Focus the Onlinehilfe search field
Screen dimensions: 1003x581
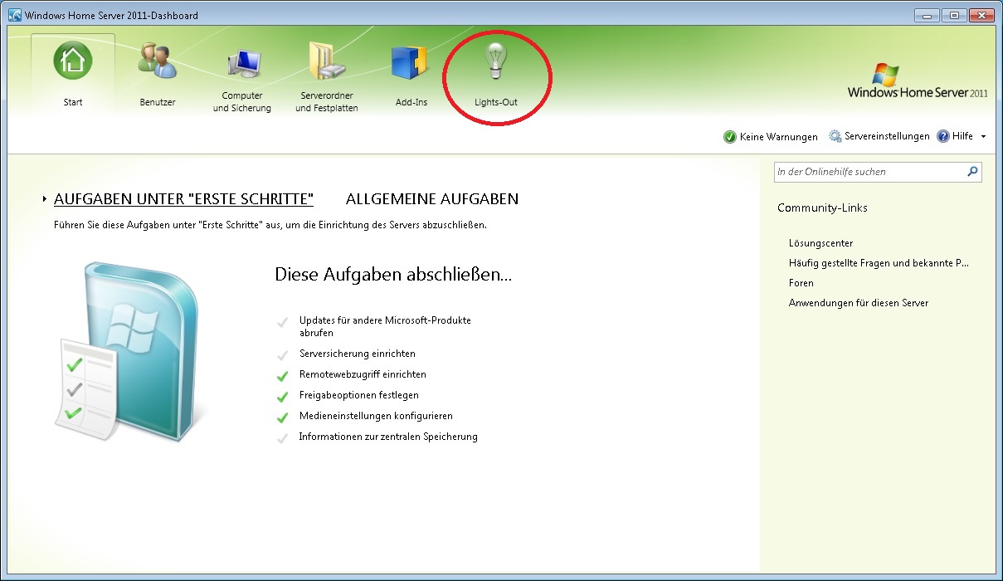tap(878, 172)
